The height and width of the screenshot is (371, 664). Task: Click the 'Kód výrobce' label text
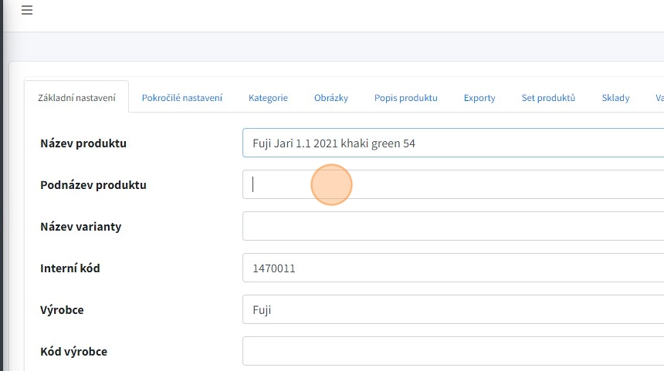[73, 352]
